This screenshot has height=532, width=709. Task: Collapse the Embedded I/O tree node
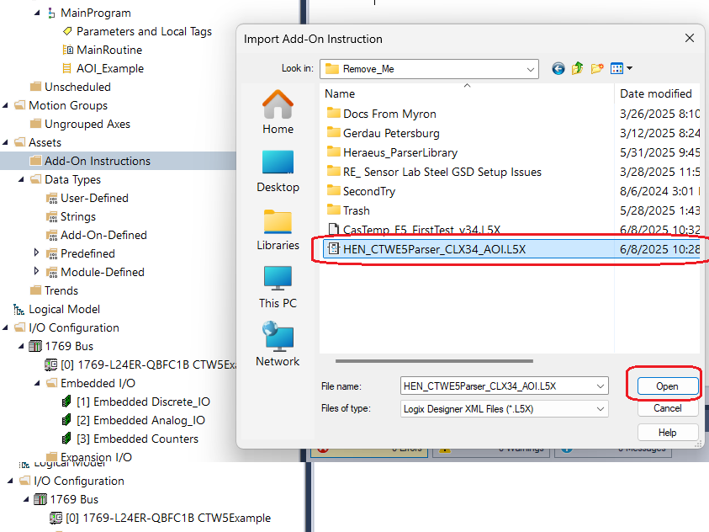coord(37,383)
